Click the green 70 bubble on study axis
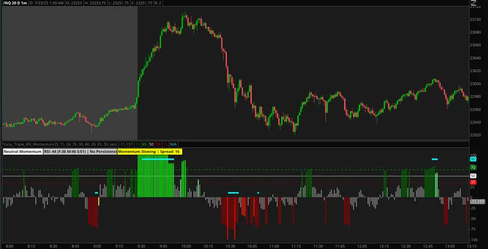 (x=473, y=167)
